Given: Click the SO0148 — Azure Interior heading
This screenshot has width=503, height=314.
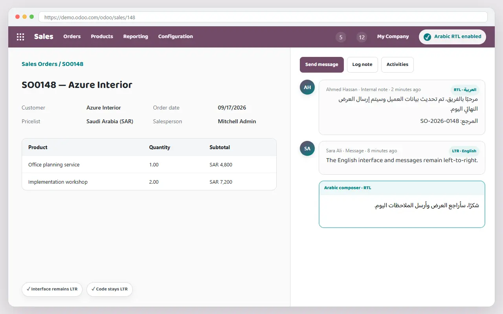Looking at the screenshot, I should (x=77, y=85).
